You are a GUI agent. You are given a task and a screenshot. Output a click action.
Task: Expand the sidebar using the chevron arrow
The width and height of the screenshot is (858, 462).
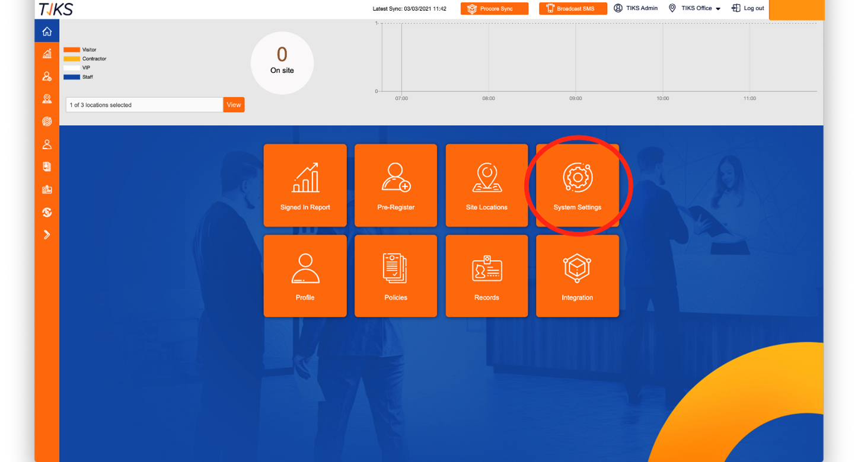[47, 234]
